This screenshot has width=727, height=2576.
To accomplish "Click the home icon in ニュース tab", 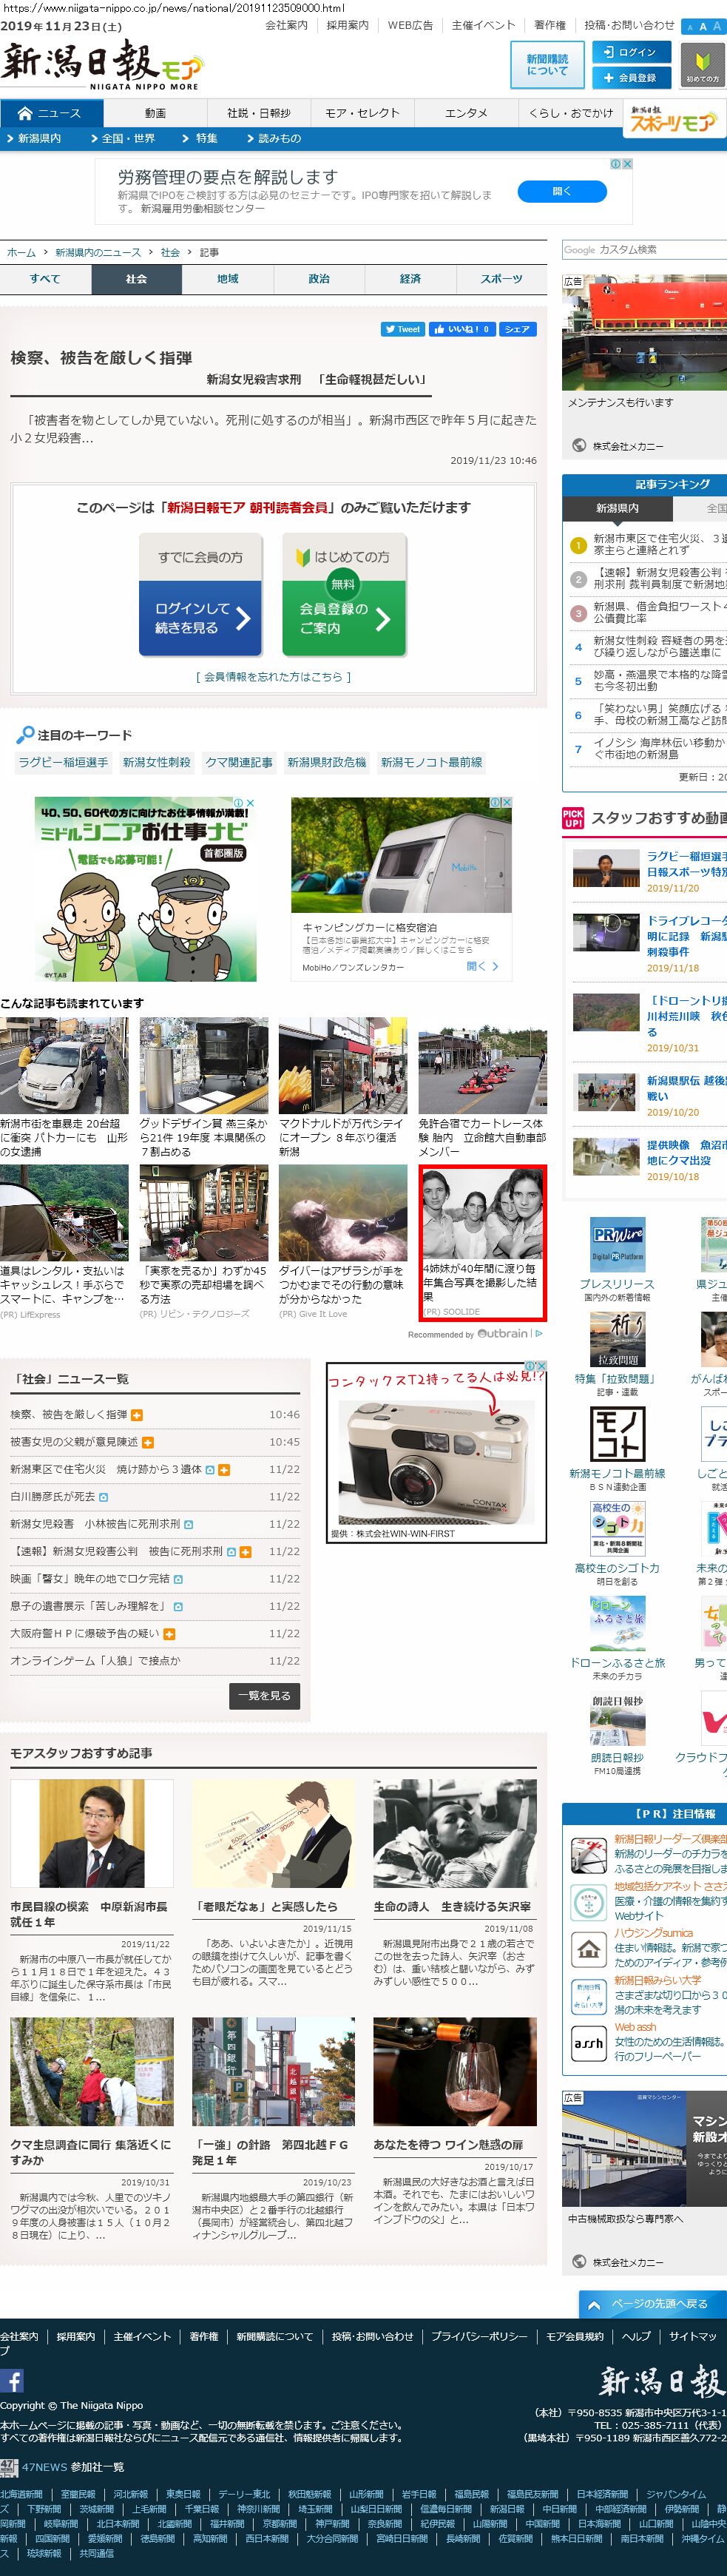I will [25, 114].
